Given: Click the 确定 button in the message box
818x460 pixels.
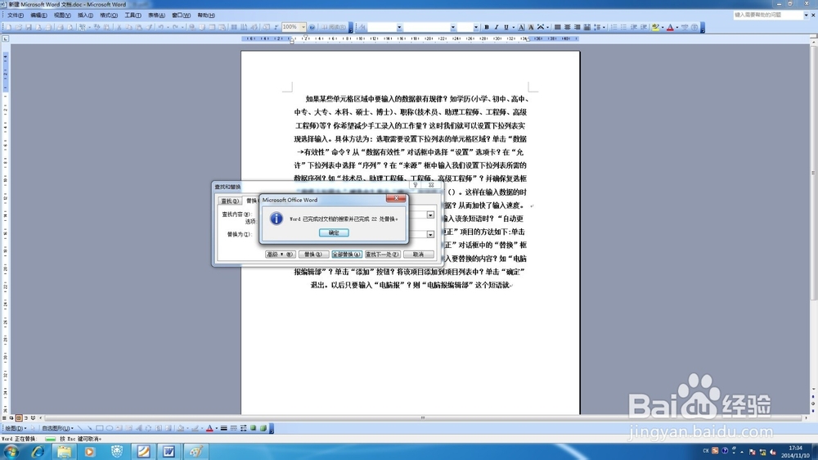Looking at the screenshot, I should coord(334,233).
